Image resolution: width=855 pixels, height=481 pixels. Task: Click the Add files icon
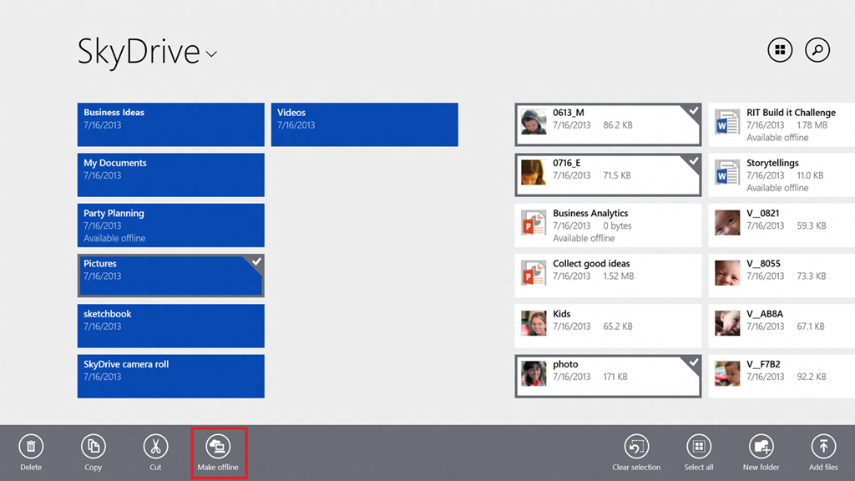822,448
